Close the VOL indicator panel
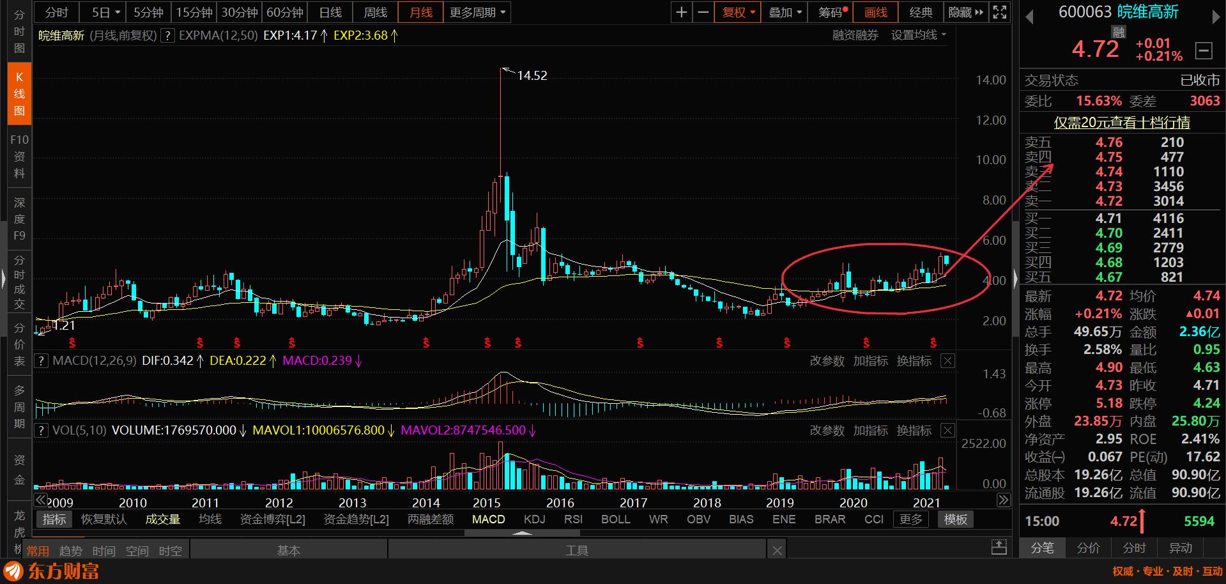This screenshot has height=584, width=1226. pyautogui.click(x=947, y=431)
